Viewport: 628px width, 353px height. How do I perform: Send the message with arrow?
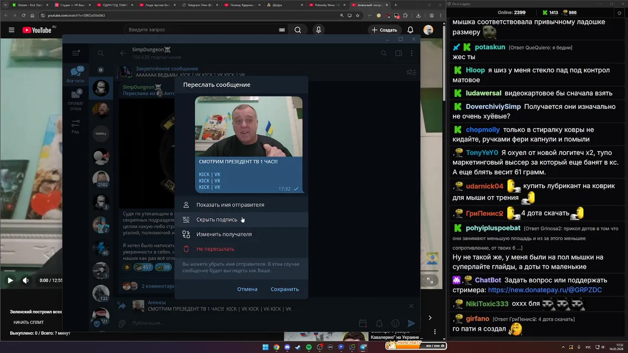(412, 324)
